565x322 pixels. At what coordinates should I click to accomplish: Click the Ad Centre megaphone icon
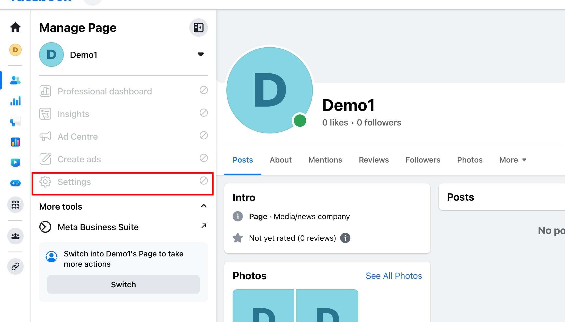45,137
